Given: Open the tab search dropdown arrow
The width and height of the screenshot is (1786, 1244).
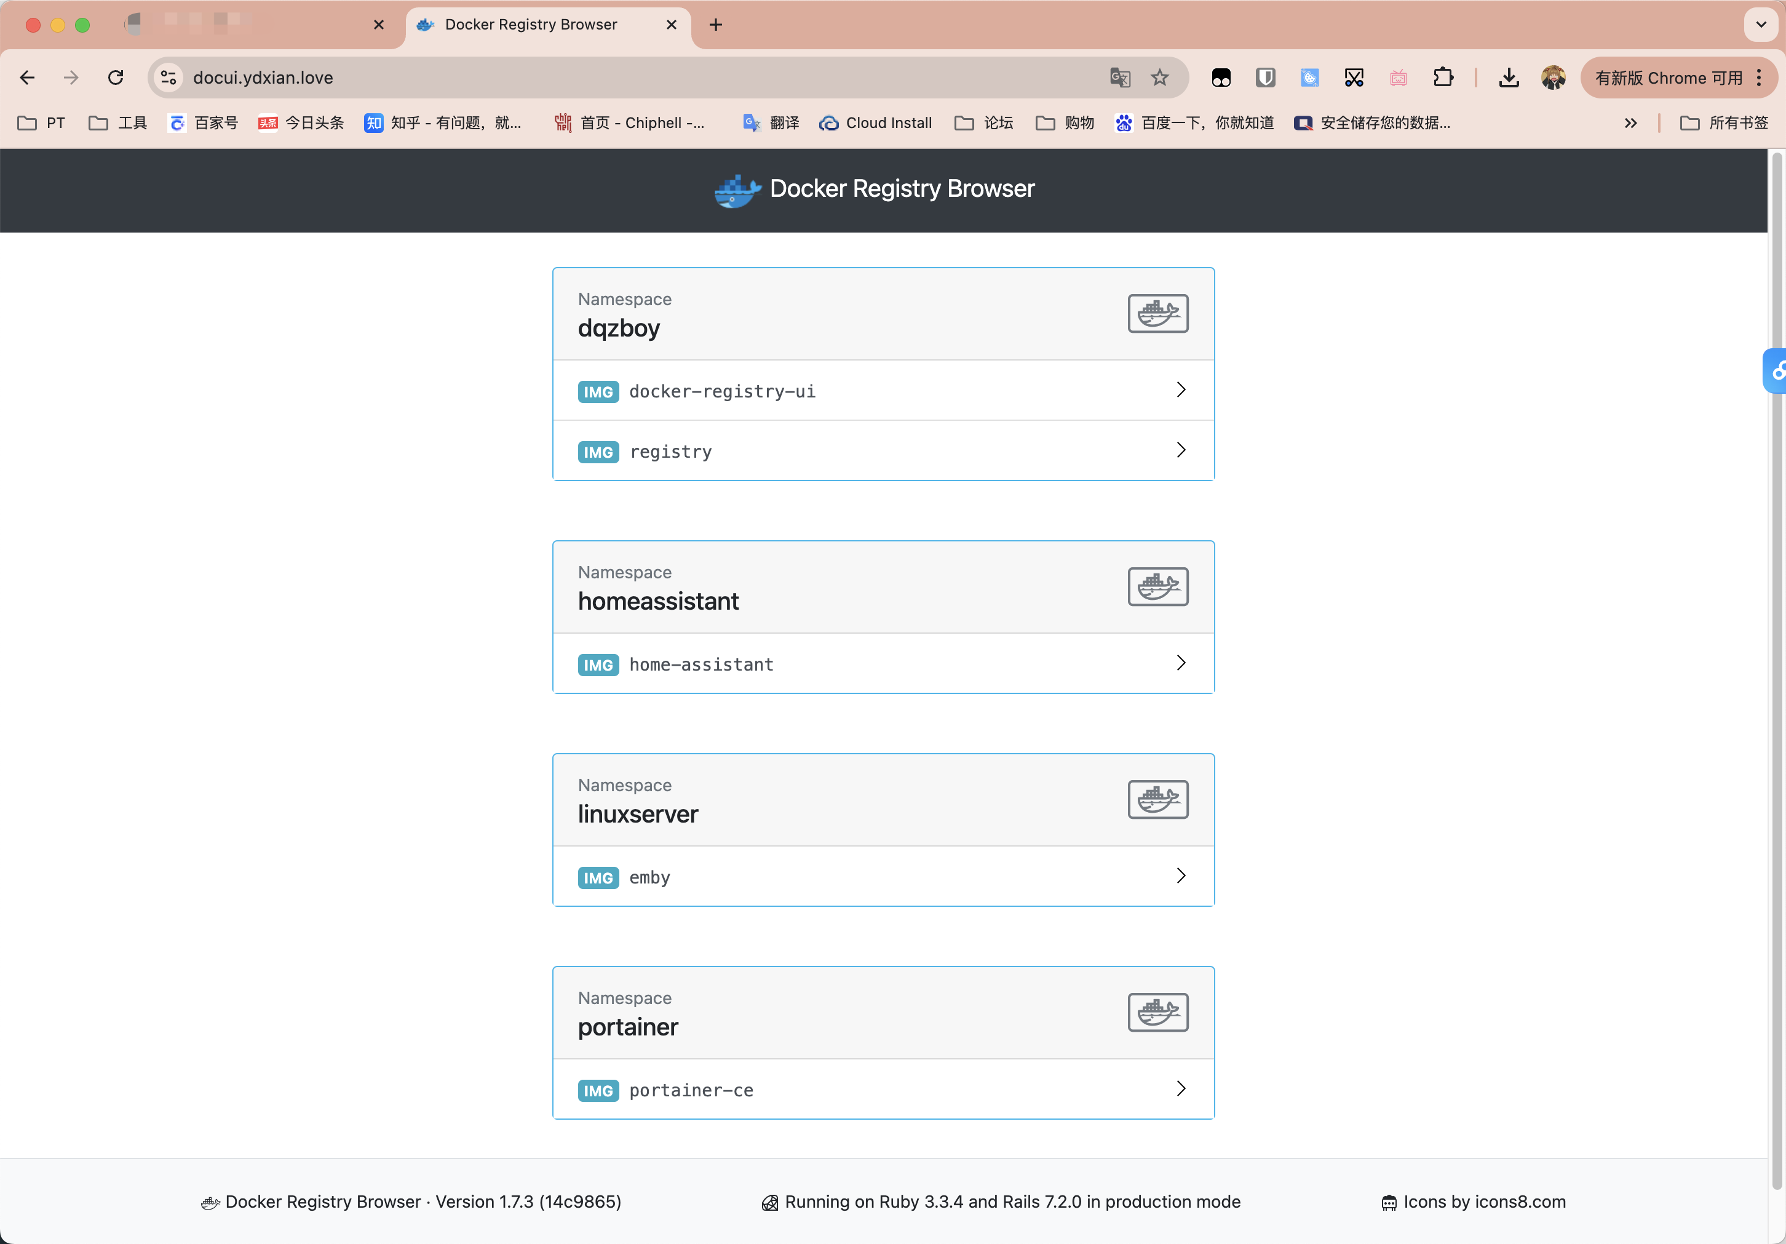Looking at the screenshot, I should 1761,25.
